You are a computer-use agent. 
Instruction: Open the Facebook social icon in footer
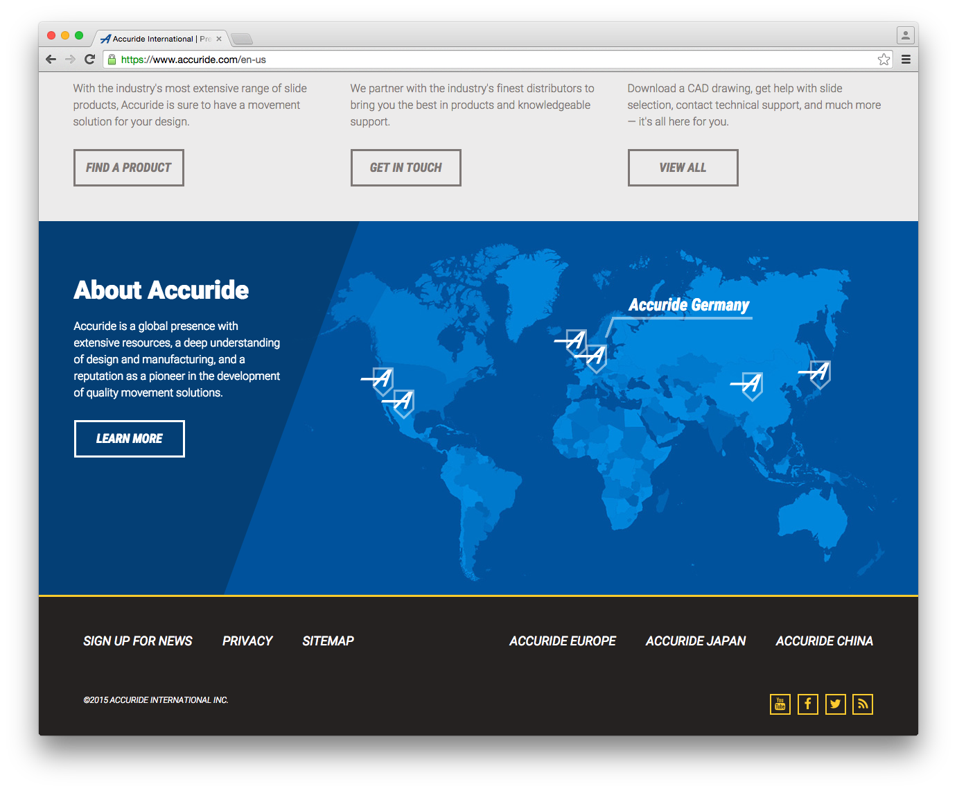[807, 704]
